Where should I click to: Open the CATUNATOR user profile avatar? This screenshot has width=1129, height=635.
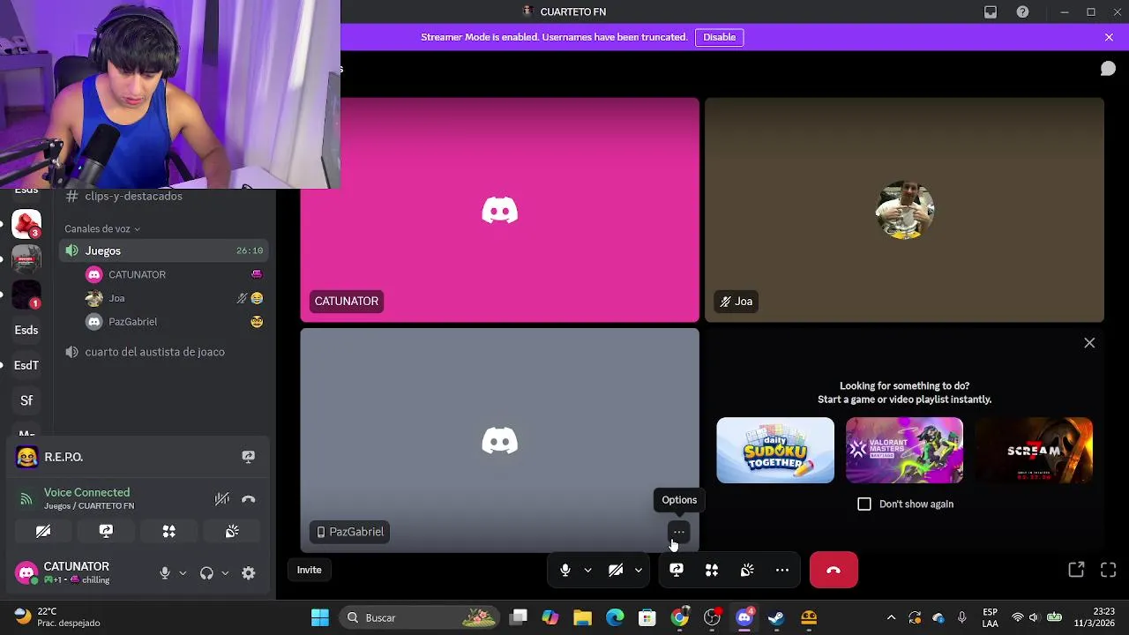pos(26,572)
